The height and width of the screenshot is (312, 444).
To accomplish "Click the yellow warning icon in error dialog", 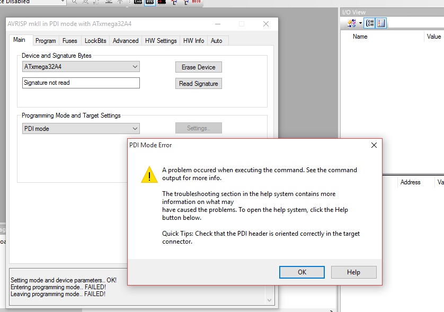I will click(x=149, y=175).
